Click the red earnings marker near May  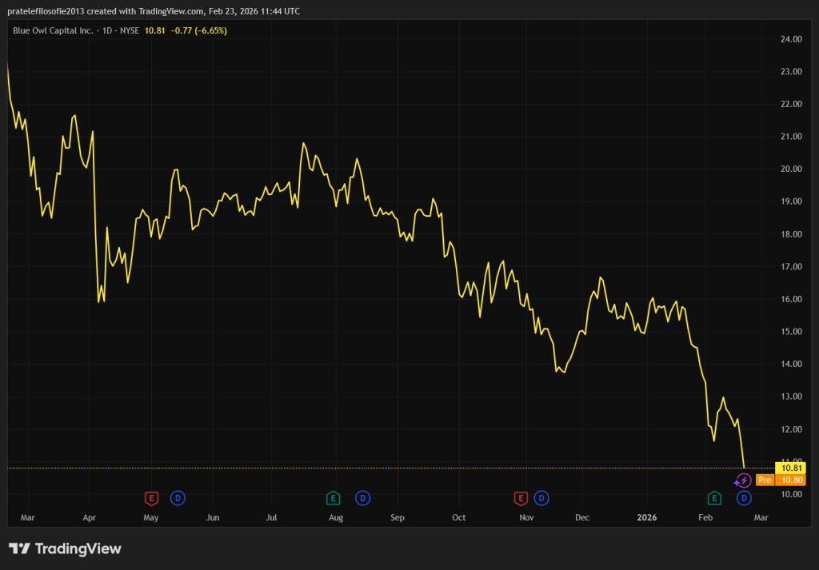point(150,498)
